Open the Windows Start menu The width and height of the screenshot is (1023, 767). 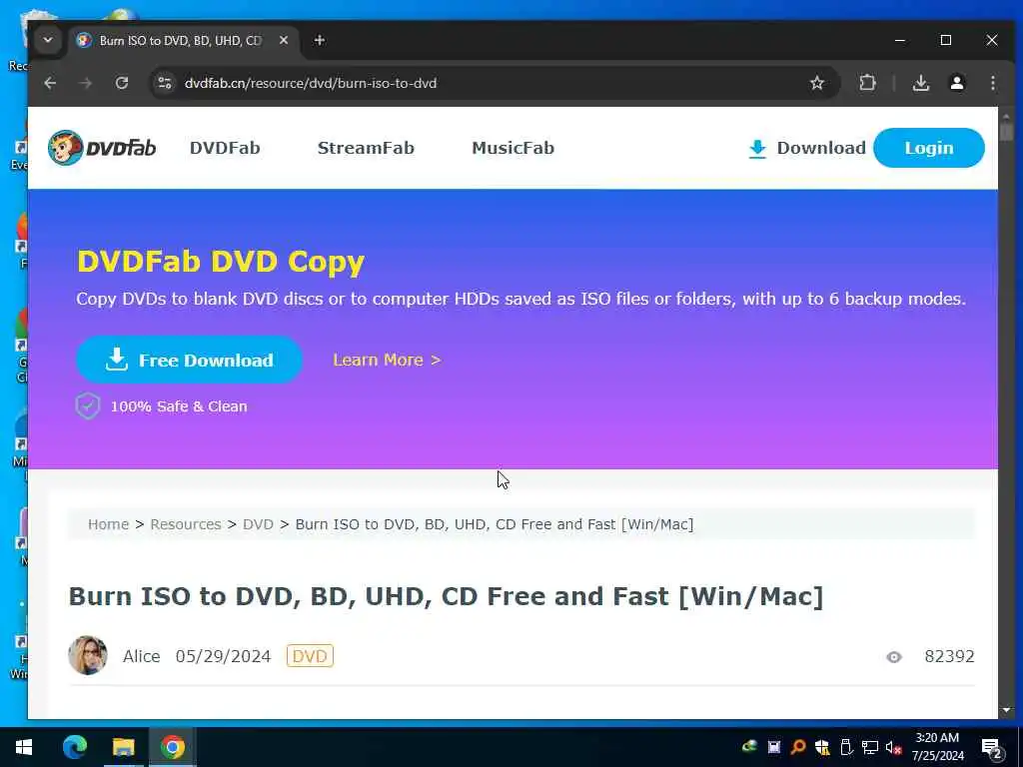tap(24, 747)
